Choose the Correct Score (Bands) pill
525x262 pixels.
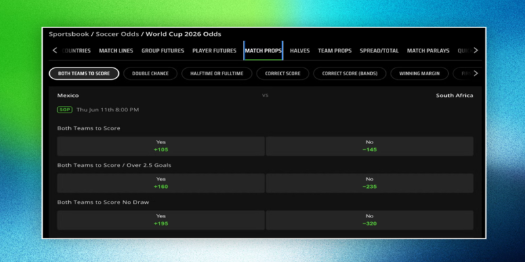coord(350,73)
